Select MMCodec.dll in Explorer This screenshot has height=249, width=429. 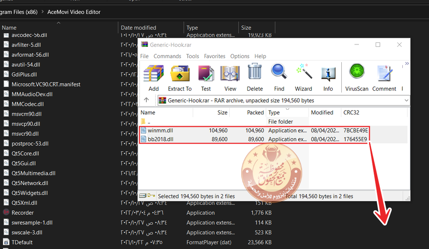(x=28, y=104)
